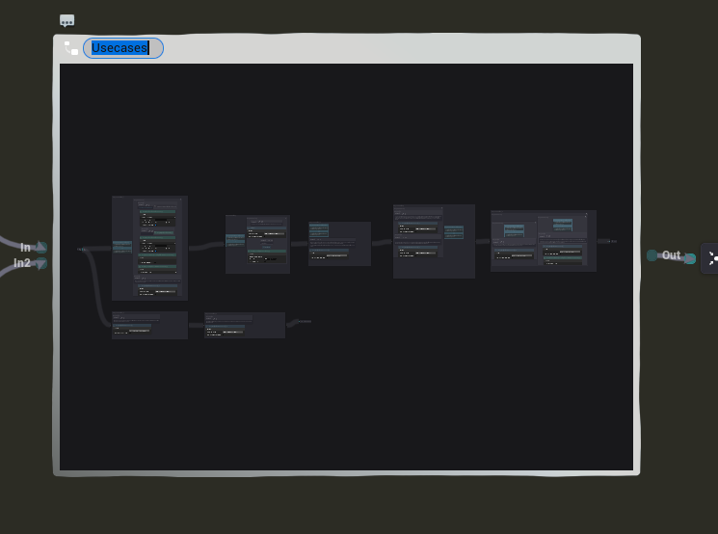Click the dark round port left of Out

[652, 255]
